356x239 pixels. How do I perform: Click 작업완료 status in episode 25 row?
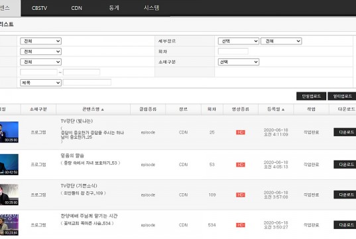312,132
